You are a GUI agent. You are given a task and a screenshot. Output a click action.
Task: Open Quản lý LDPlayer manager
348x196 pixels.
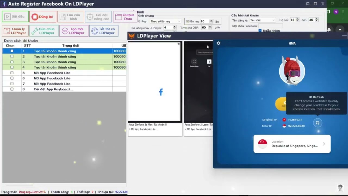[15, 31]
